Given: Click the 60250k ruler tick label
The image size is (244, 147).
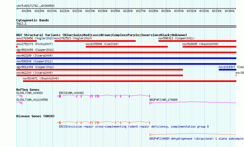Looking at the screenshot, I should pos(115,11).
